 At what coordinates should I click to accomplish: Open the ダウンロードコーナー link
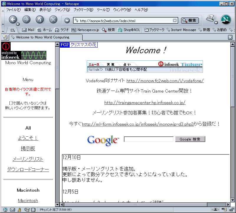(x=28, y=170)
